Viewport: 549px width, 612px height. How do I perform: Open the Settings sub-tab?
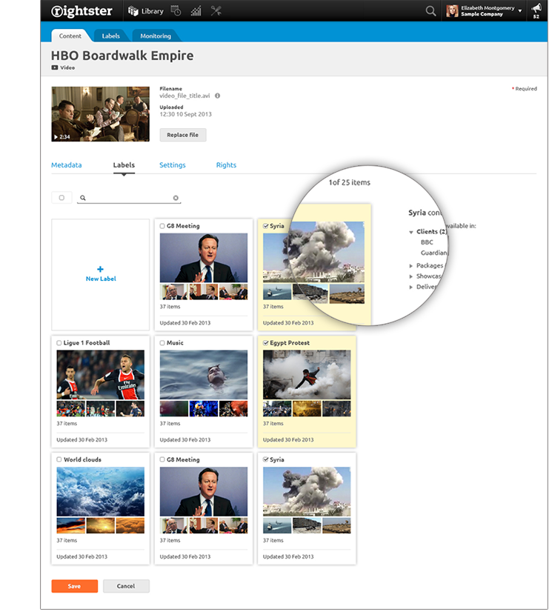coord(173,165)
